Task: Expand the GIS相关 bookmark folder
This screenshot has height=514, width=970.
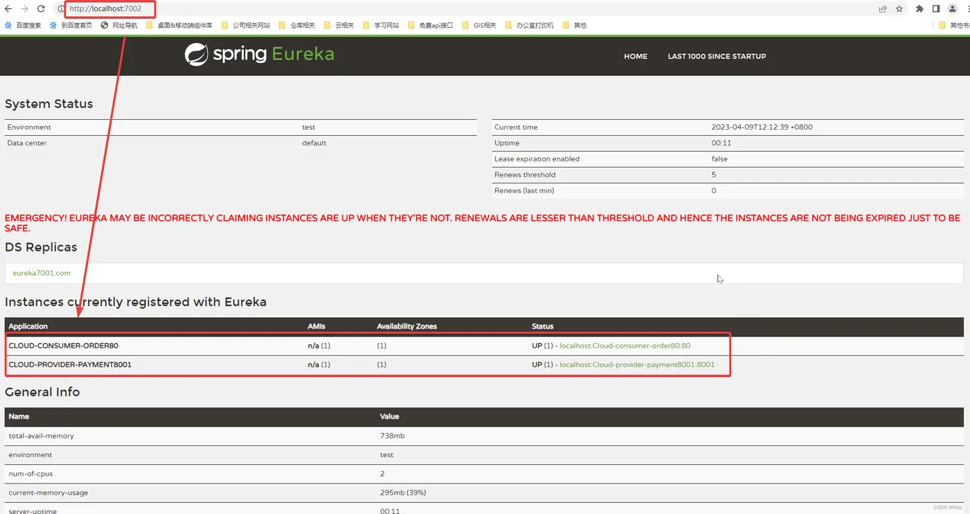Action: coord(479,26)
